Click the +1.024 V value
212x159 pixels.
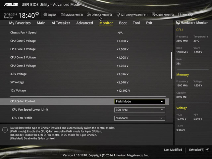coord(123,66)
